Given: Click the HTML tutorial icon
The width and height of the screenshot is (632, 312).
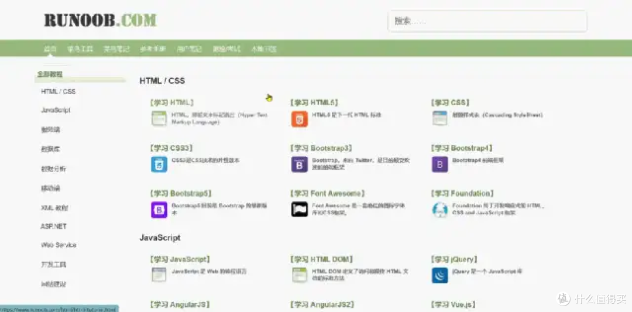Looking at the screenshot, I should tap(159, 118).
